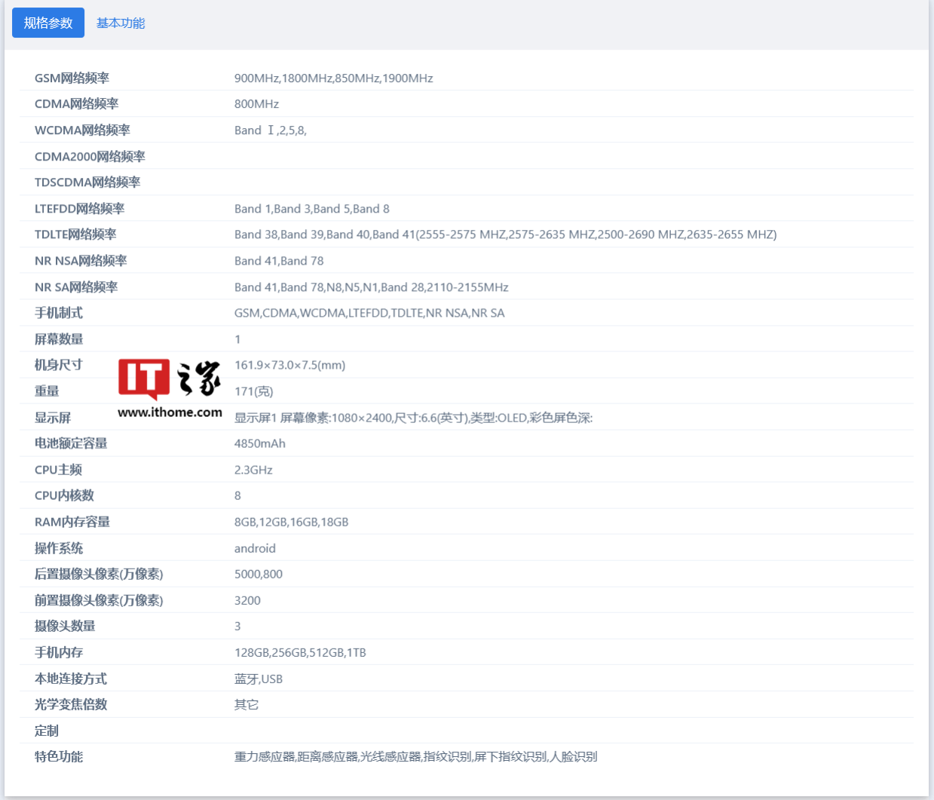Click the 4850mAh battery capacity value
The height and width of the screenshot is (800, 934).
260,443
